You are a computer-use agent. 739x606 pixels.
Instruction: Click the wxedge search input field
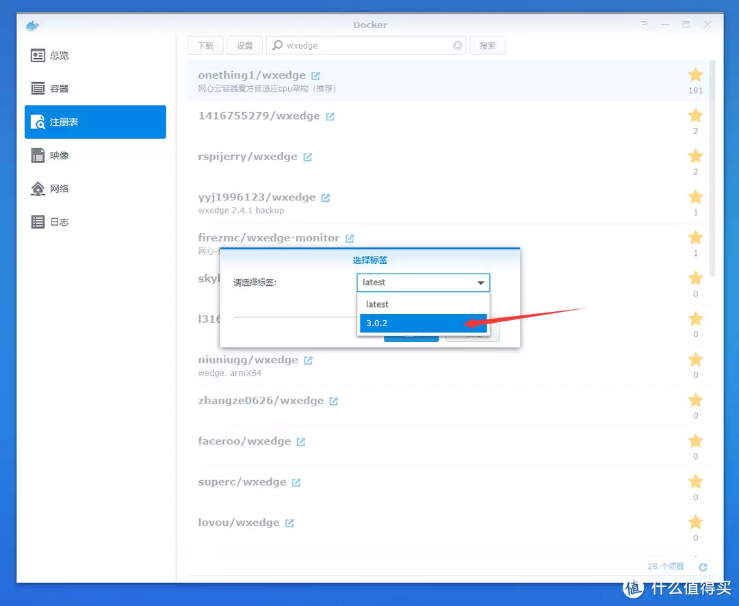tap(366, 45)
